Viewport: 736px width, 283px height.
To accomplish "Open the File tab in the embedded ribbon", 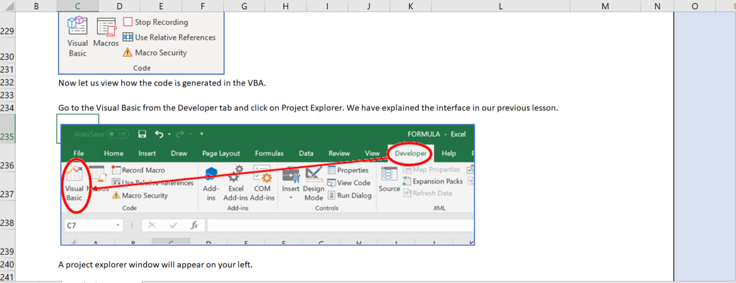I will (79, 153).
